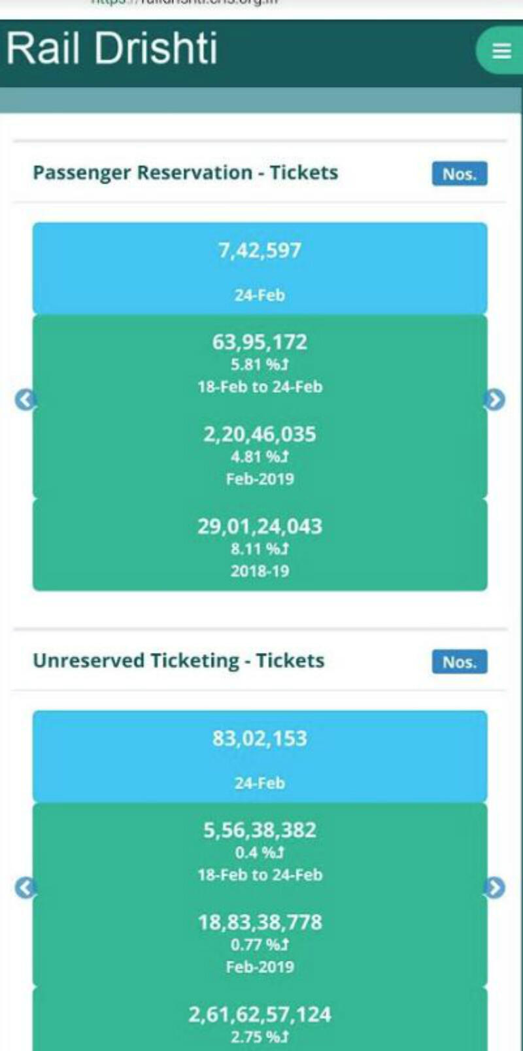Screen dimensions: 523x1051
Task: Click the Rail Drishti logo
Action: 111,52
